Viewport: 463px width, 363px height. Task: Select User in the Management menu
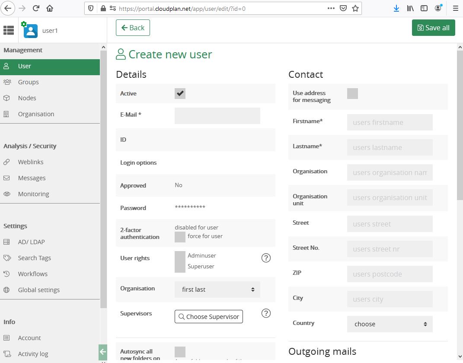24,66
